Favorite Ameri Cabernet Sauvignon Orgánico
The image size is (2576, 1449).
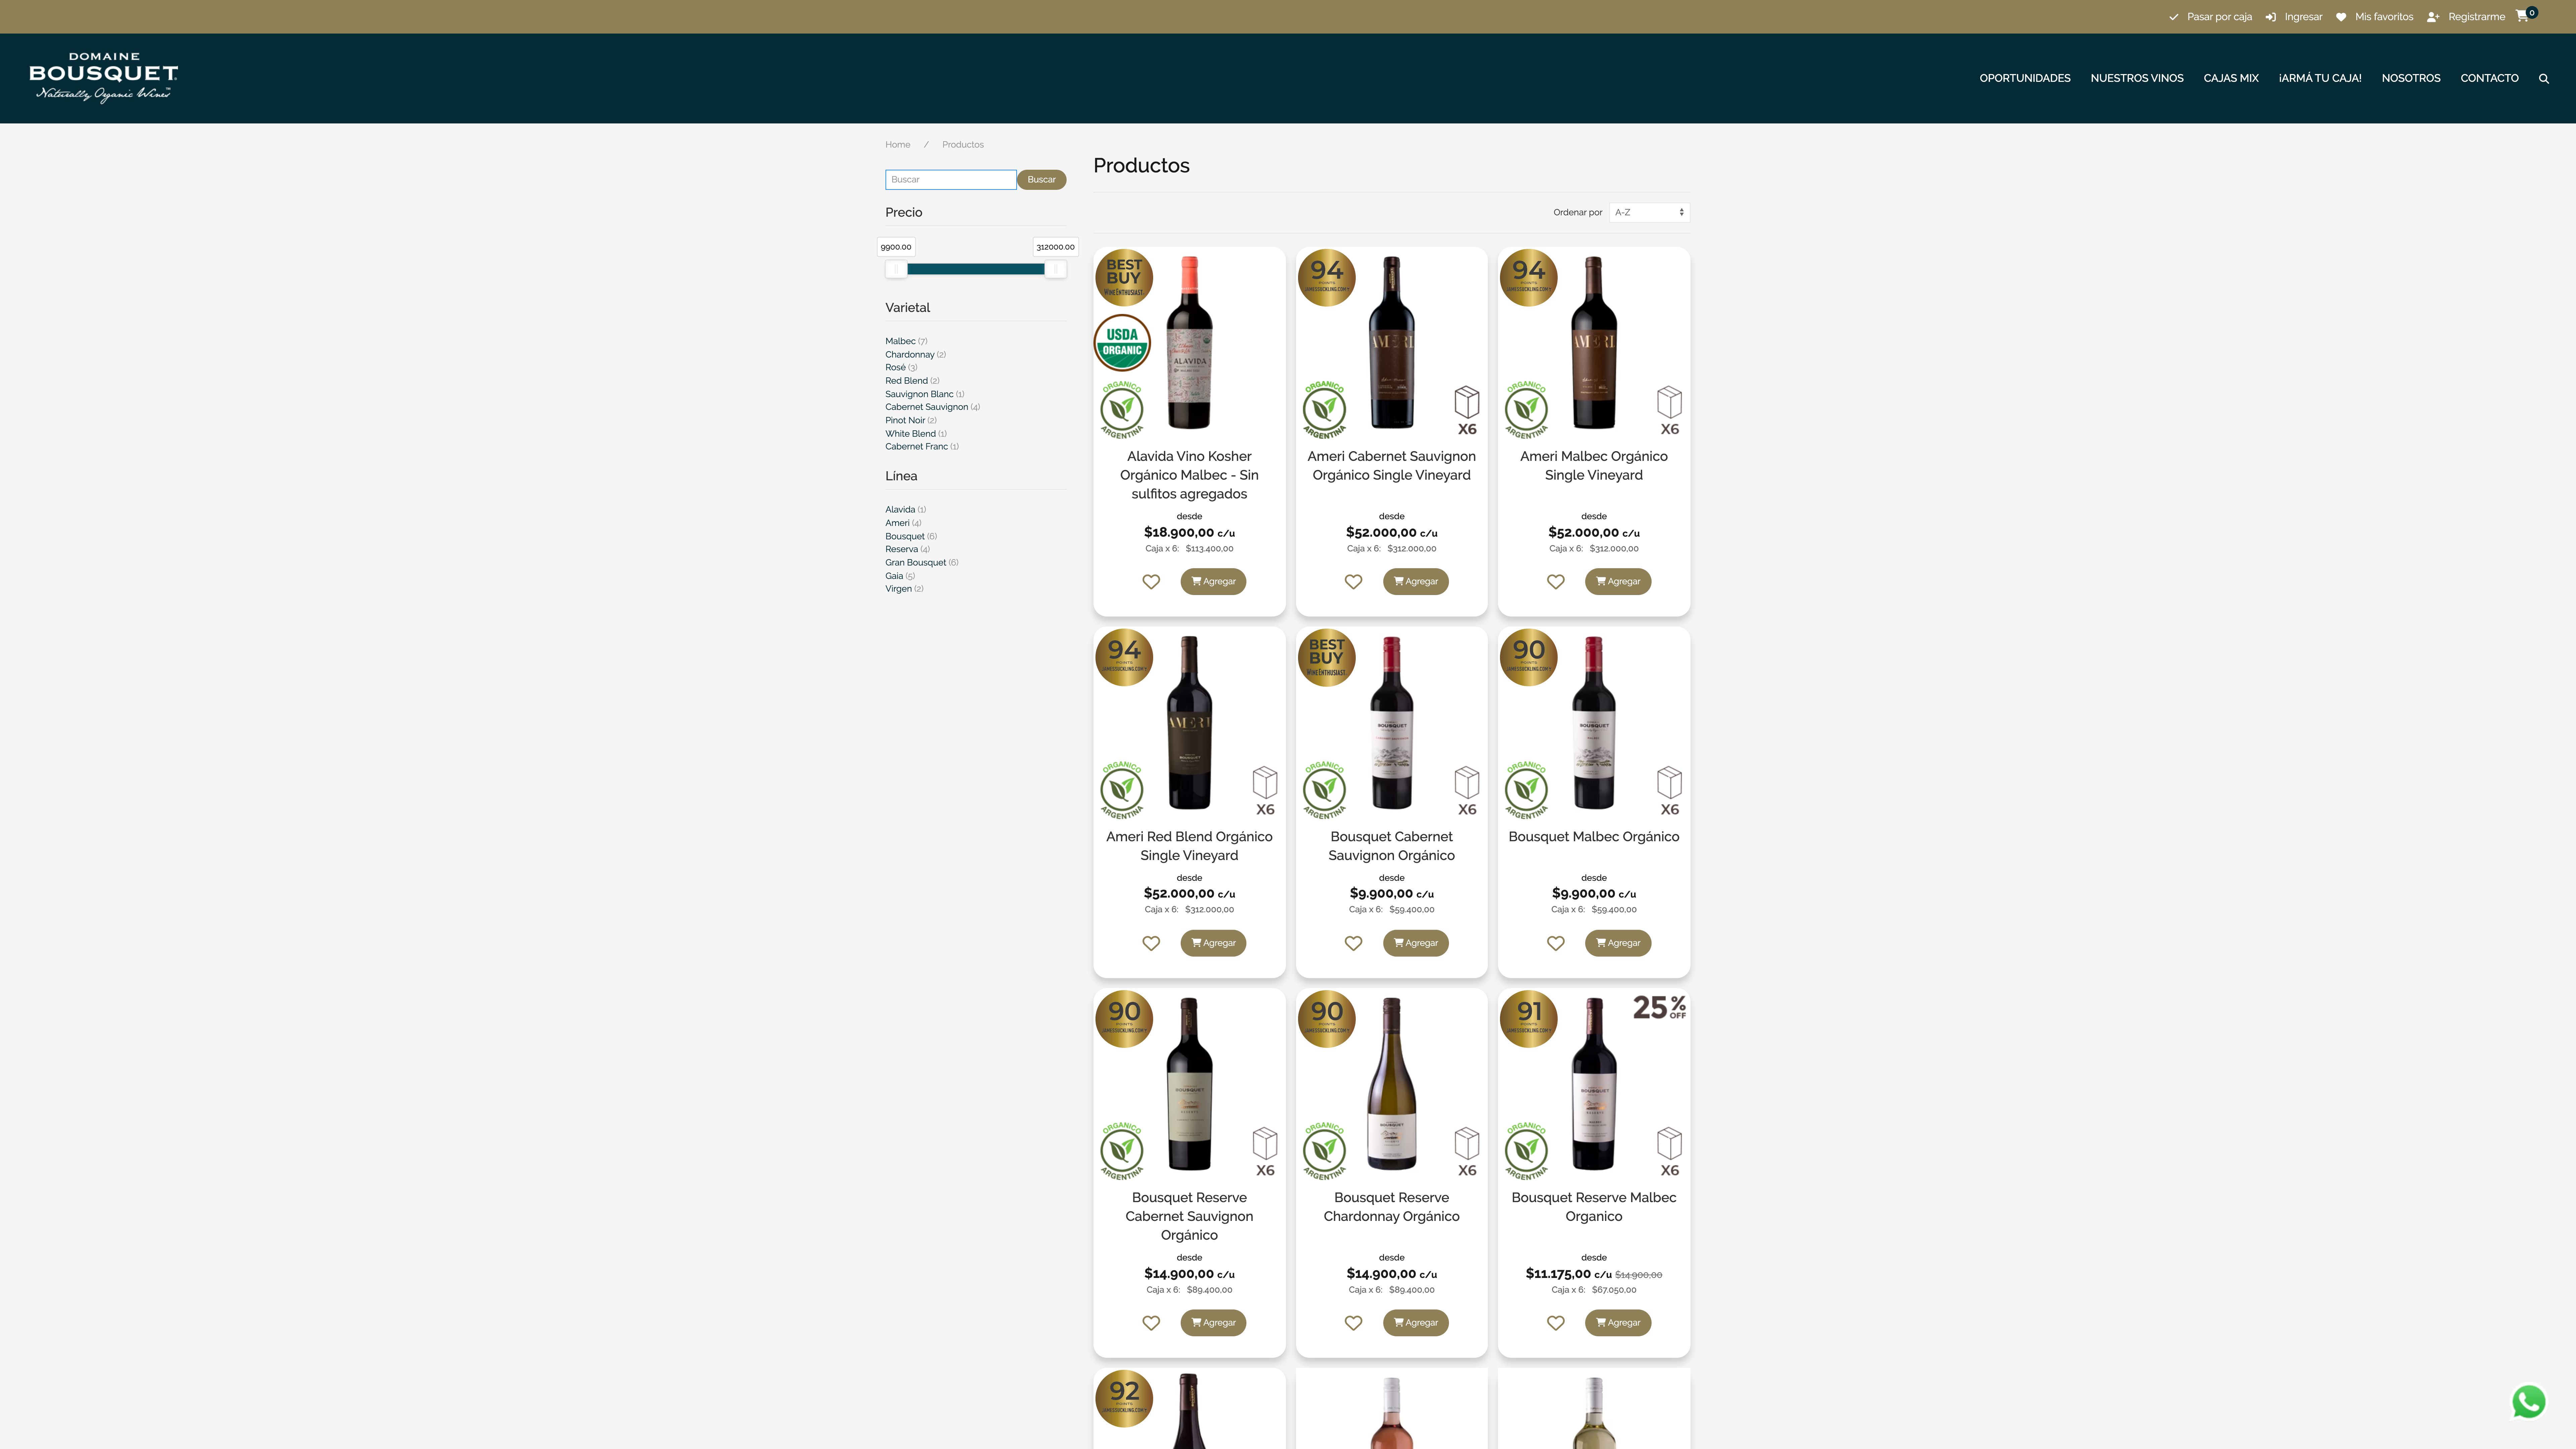pos(1353,582)
